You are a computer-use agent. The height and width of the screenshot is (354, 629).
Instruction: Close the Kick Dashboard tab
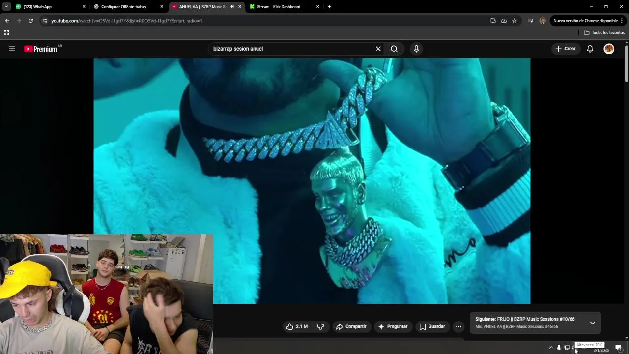click(x=318, y=7)
